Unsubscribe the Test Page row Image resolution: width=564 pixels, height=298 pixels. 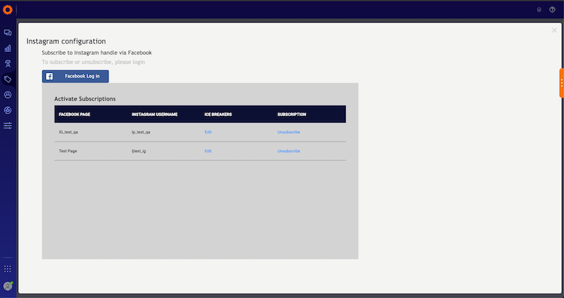tap(289, 151)
